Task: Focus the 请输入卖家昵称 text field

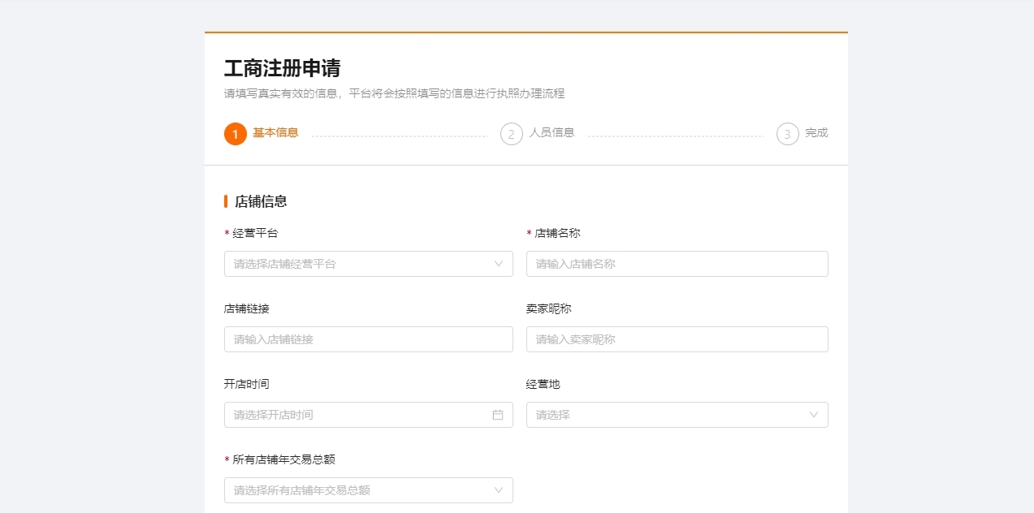Action: [677, 339]
